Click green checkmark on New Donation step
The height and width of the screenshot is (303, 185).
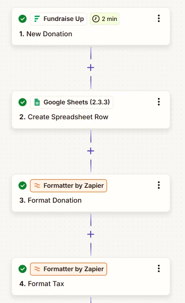tap(23, 19)
